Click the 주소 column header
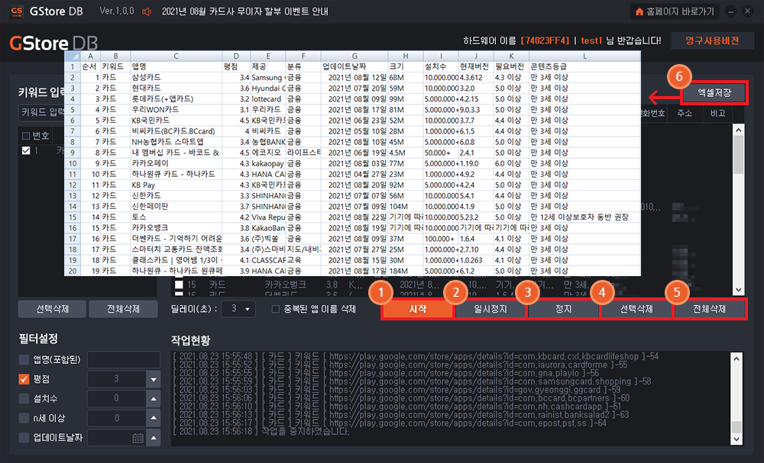Viewport: 764px width, 463px height. 685,113
